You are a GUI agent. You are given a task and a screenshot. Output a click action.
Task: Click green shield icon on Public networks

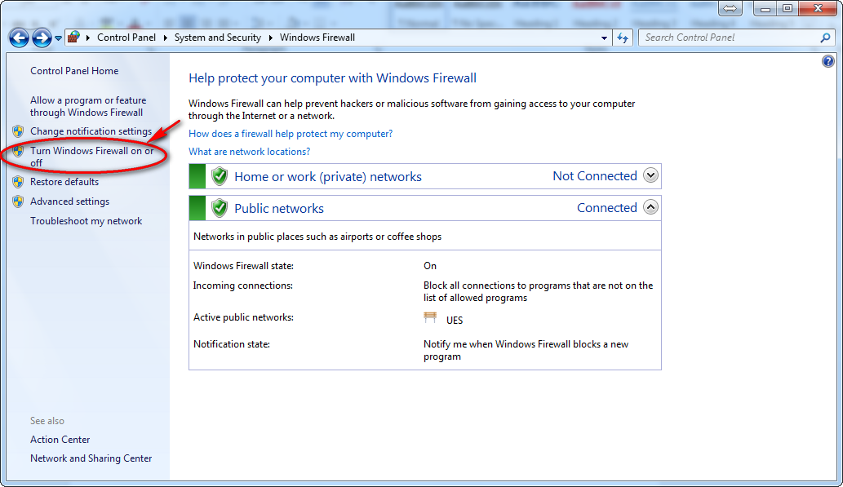(x=220, y=208)
